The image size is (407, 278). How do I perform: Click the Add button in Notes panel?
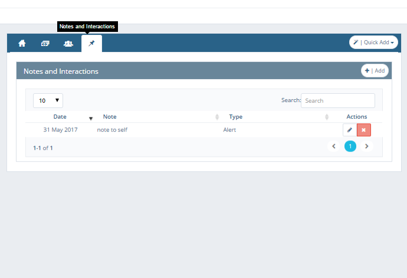pyautogui.click(x=375, y=71)
